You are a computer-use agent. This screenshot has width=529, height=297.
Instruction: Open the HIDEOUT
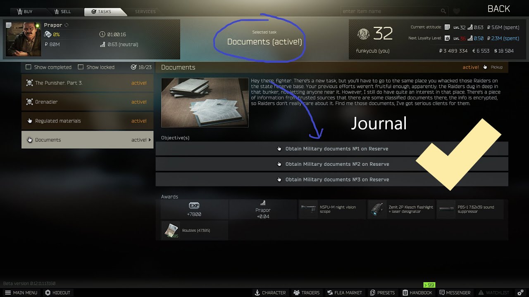(x=58, y=292)
